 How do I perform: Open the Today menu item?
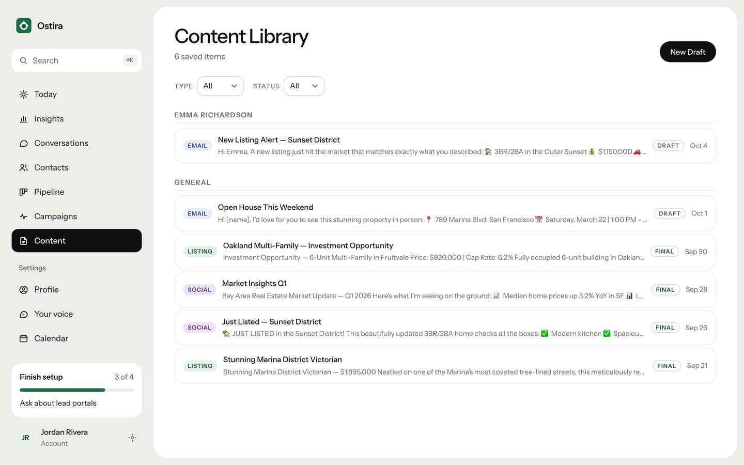click(x=76, y=94)
